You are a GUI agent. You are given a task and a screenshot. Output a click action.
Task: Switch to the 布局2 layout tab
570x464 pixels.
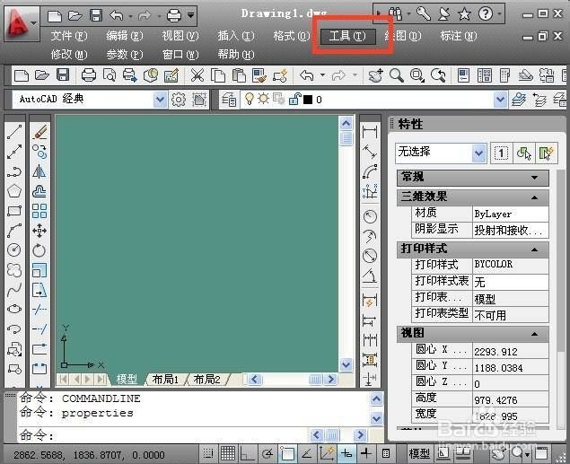click(207, 380)
